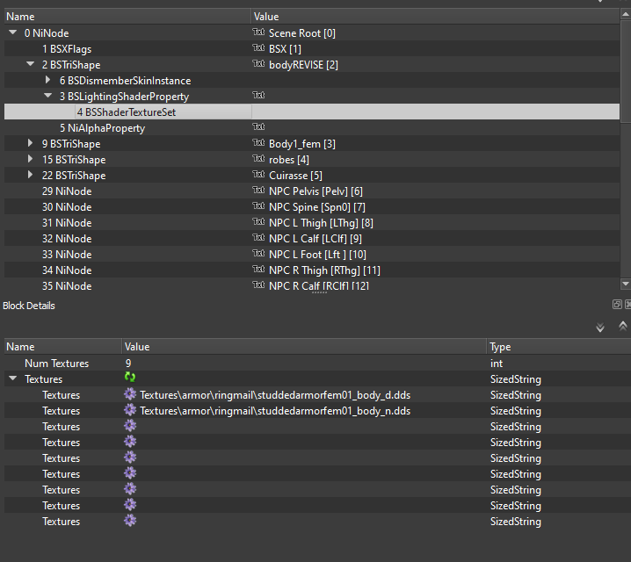631x562 pixels.
Task: Click the double down arrow in Block Details
Action: click(600, 328)
